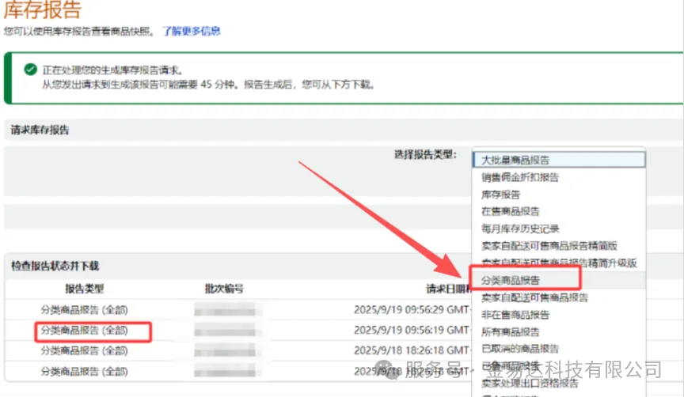Screen dimensions: 684x397
Task: Click report type in the 09:56:29 row
Action: 84,310
